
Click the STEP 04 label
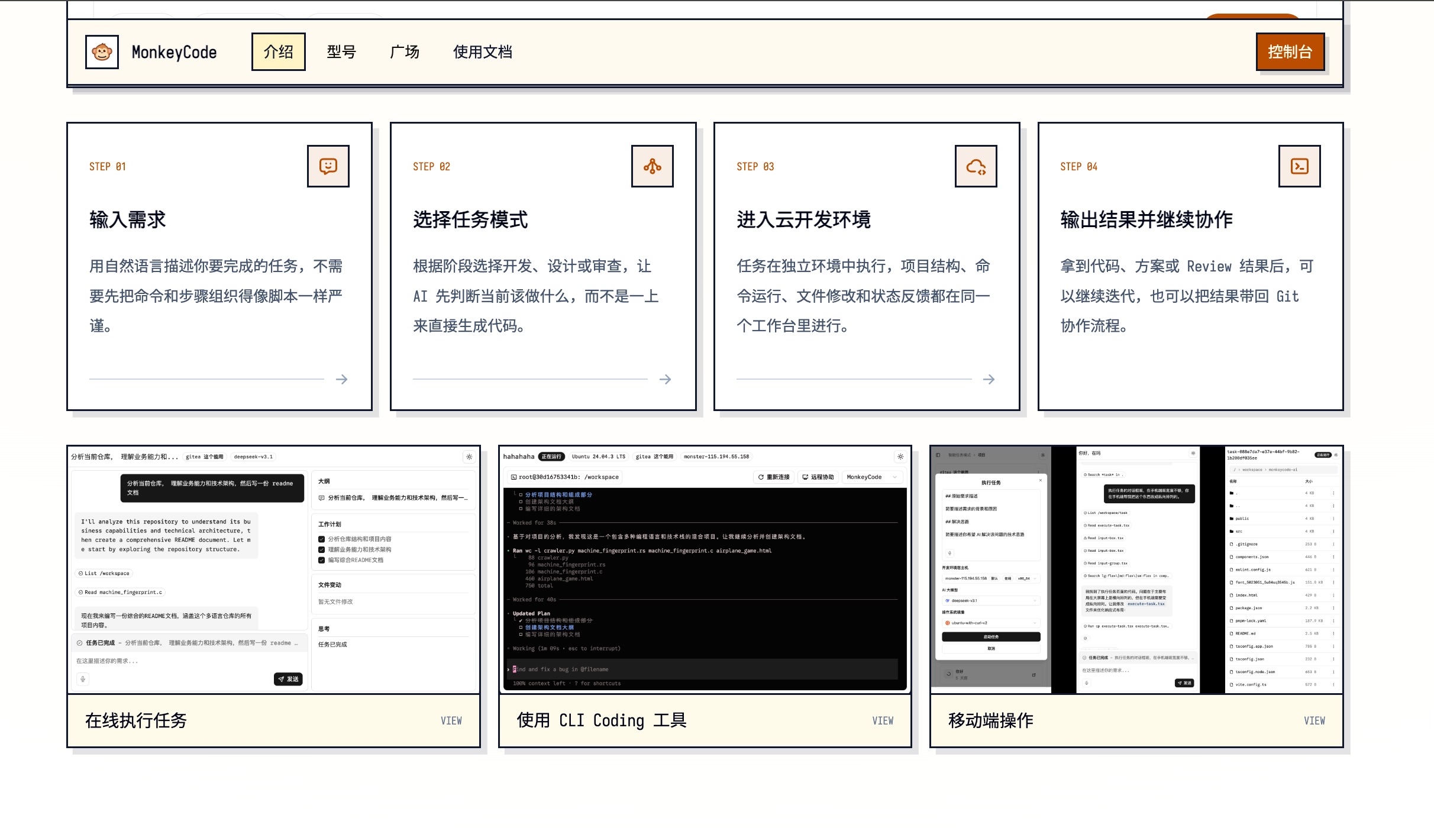point(1078,167)
